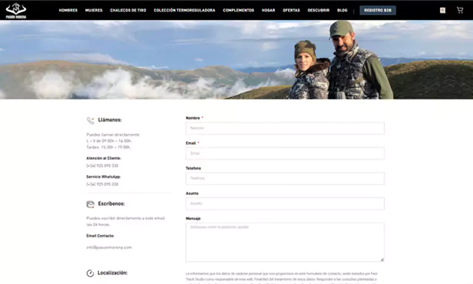473x284 pixels.
Task: Focus the Nombre input field
Action: coord(285,128)
